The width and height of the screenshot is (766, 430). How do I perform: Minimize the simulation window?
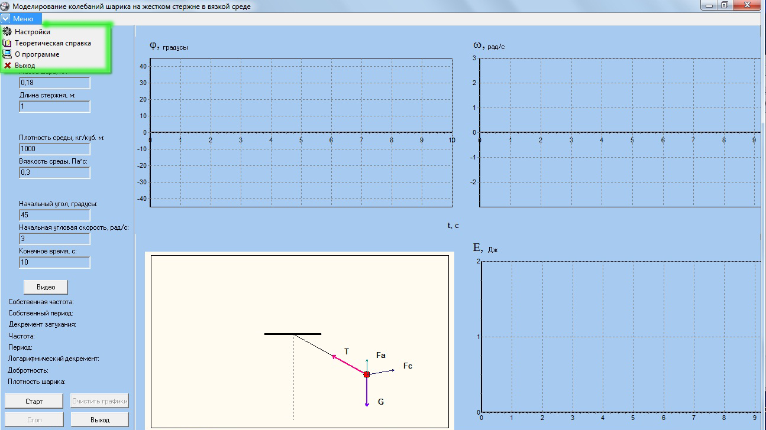click(x=710, y=5)
